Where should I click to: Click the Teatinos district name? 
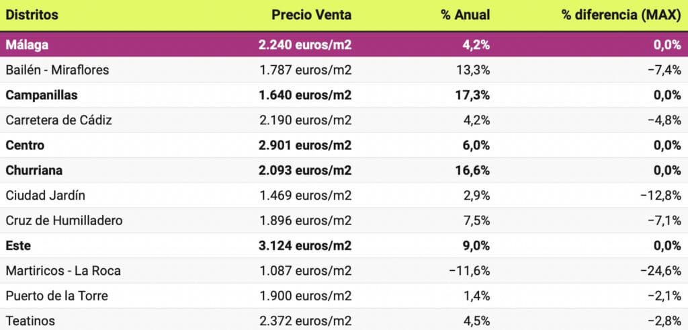(30, 321)
